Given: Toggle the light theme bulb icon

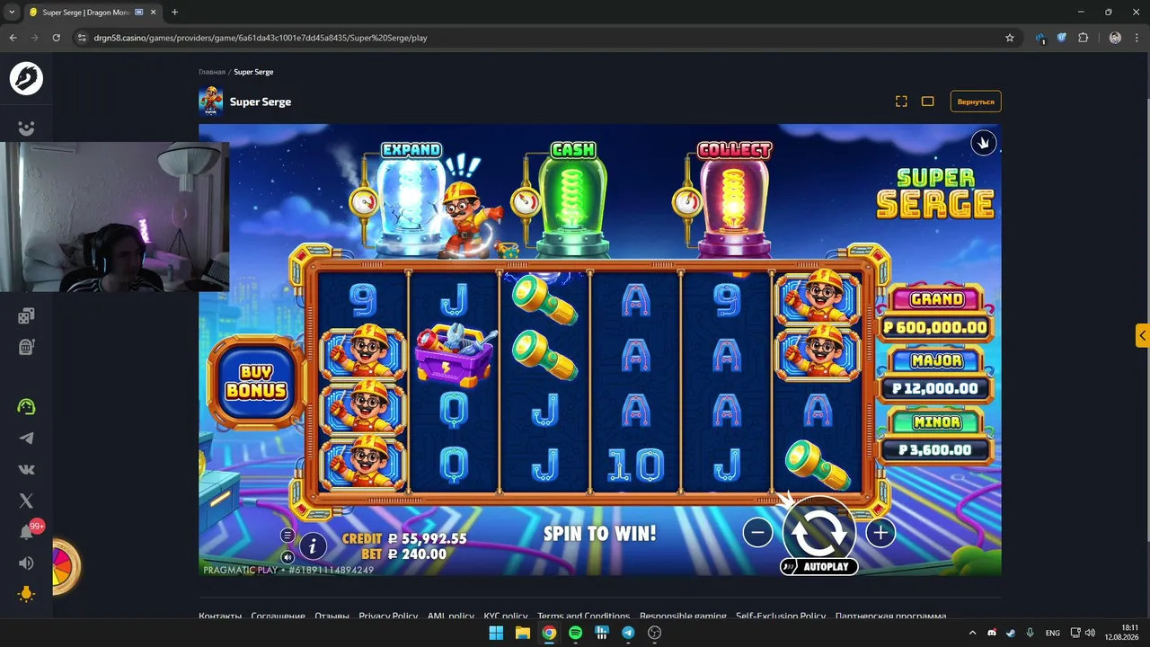Looking at the screenshot, I should pos(26,594).
